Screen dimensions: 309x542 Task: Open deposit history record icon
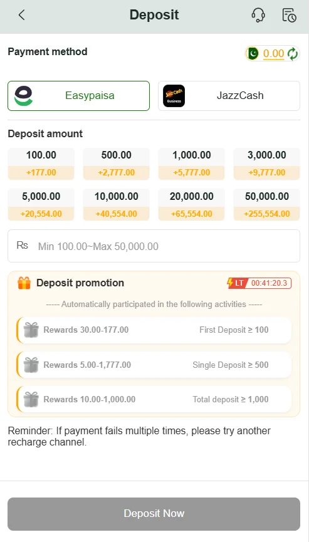click(x=289, y=15)
